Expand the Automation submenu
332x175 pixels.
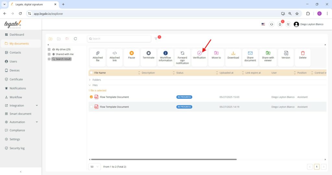(x=37, y=122)
